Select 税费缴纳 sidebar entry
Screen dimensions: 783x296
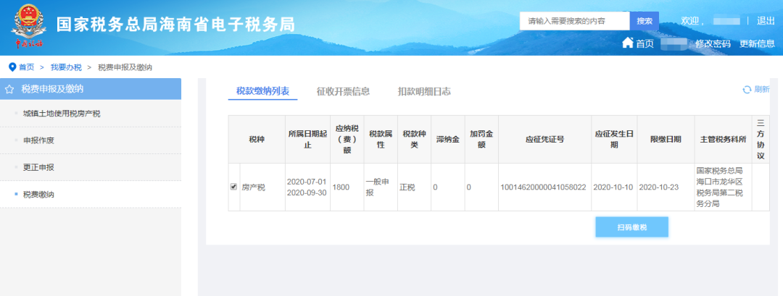tap(38, 194)
